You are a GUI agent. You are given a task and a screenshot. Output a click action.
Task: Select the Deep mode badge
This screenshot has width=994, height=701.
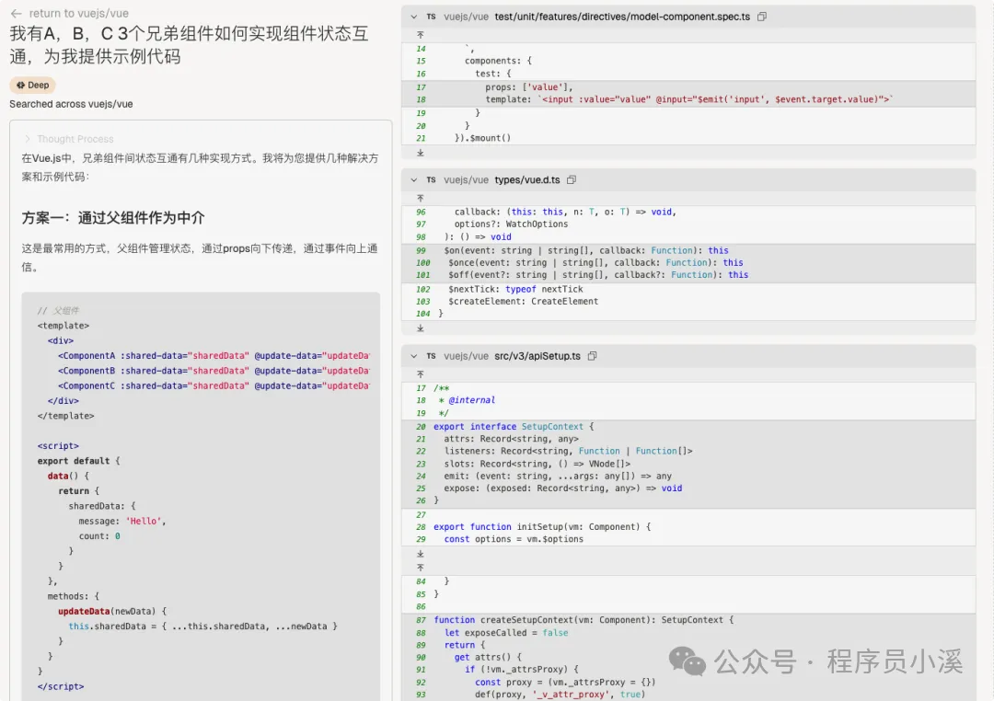(x=32, y=85)
